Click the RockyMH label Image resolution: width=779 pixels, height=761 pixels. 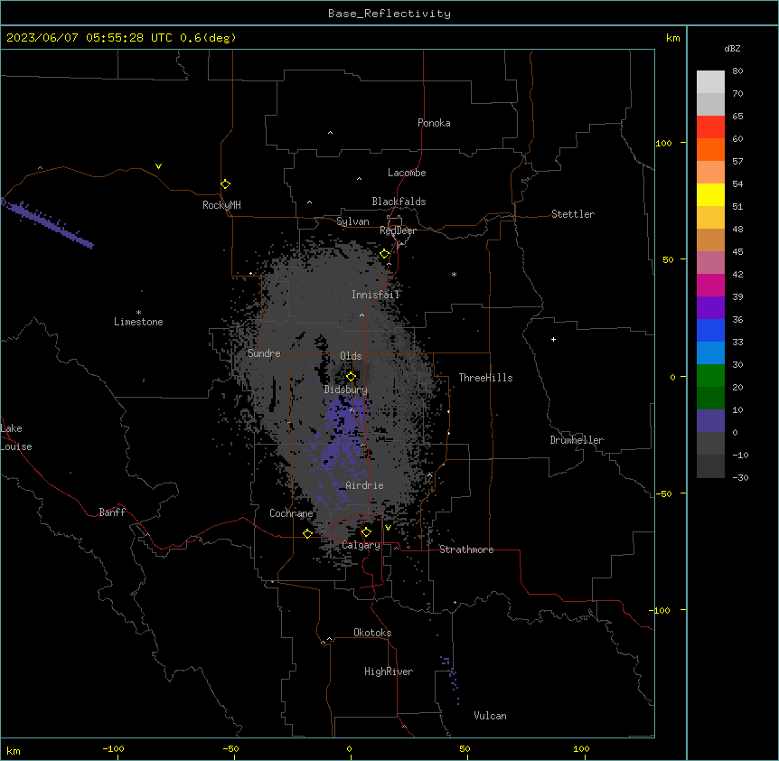[221, 205]
